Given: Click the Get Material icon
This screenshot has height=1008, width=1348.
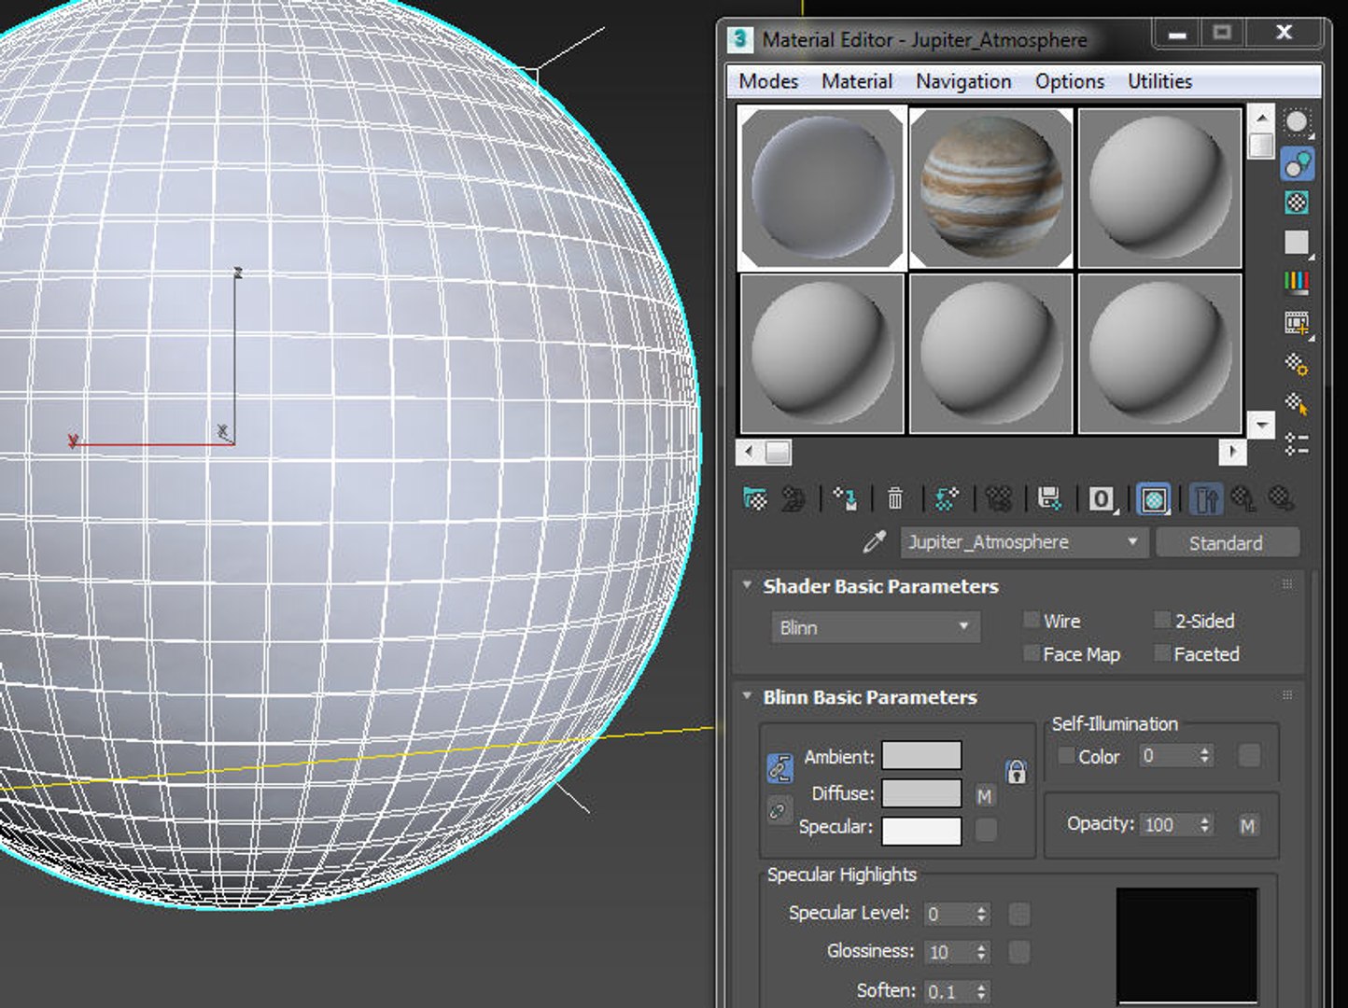Looking at the screenshot, I should point(755,499).
